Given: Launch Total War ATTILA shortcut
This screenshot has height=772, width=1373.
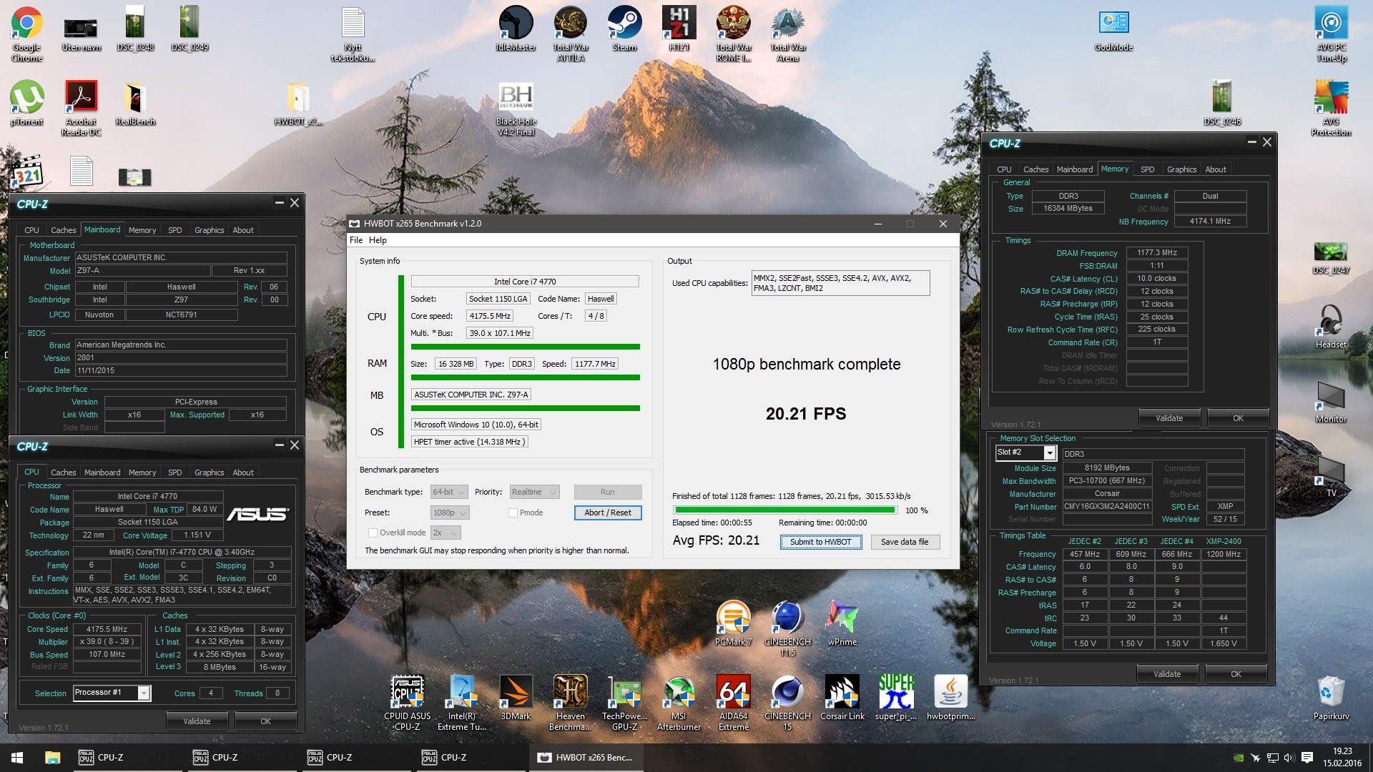Looking at the screenshot, I should 571,34.
